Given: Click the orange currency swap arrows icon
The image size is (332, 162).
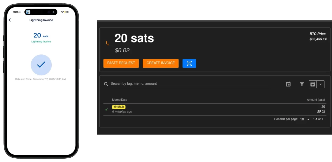Looking at the screenshot, I should pyautogui.click(x=107, y=43).
